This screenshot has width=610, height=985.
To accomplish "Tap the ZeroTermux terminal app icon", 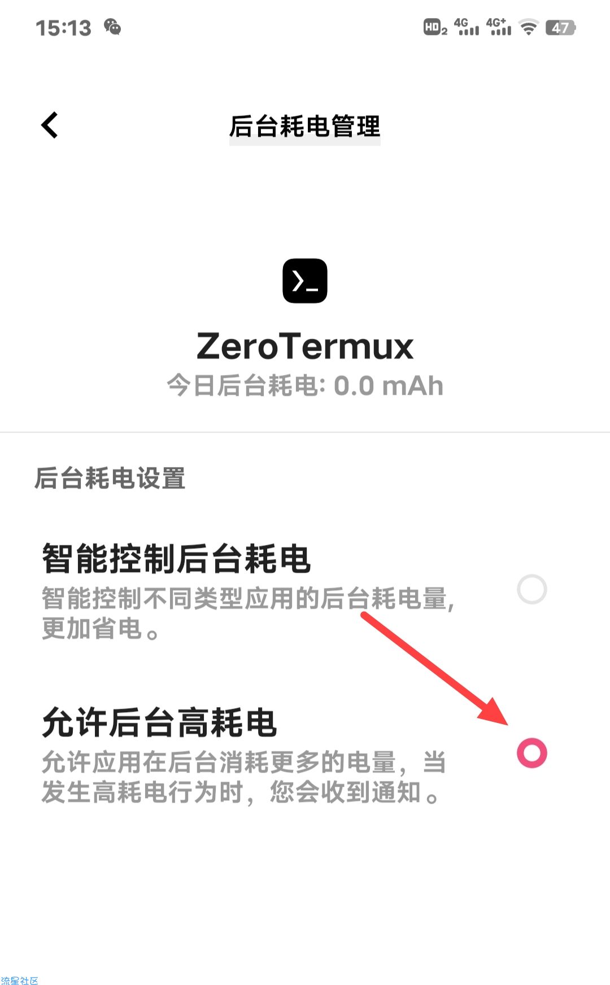I will click(x=305, y=281).
